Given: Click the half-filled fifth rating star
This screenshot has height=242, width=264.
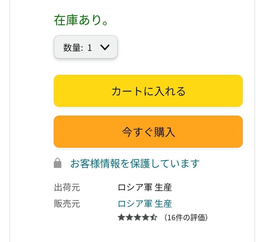Looking at the screenshot, I should pos(154,217).
